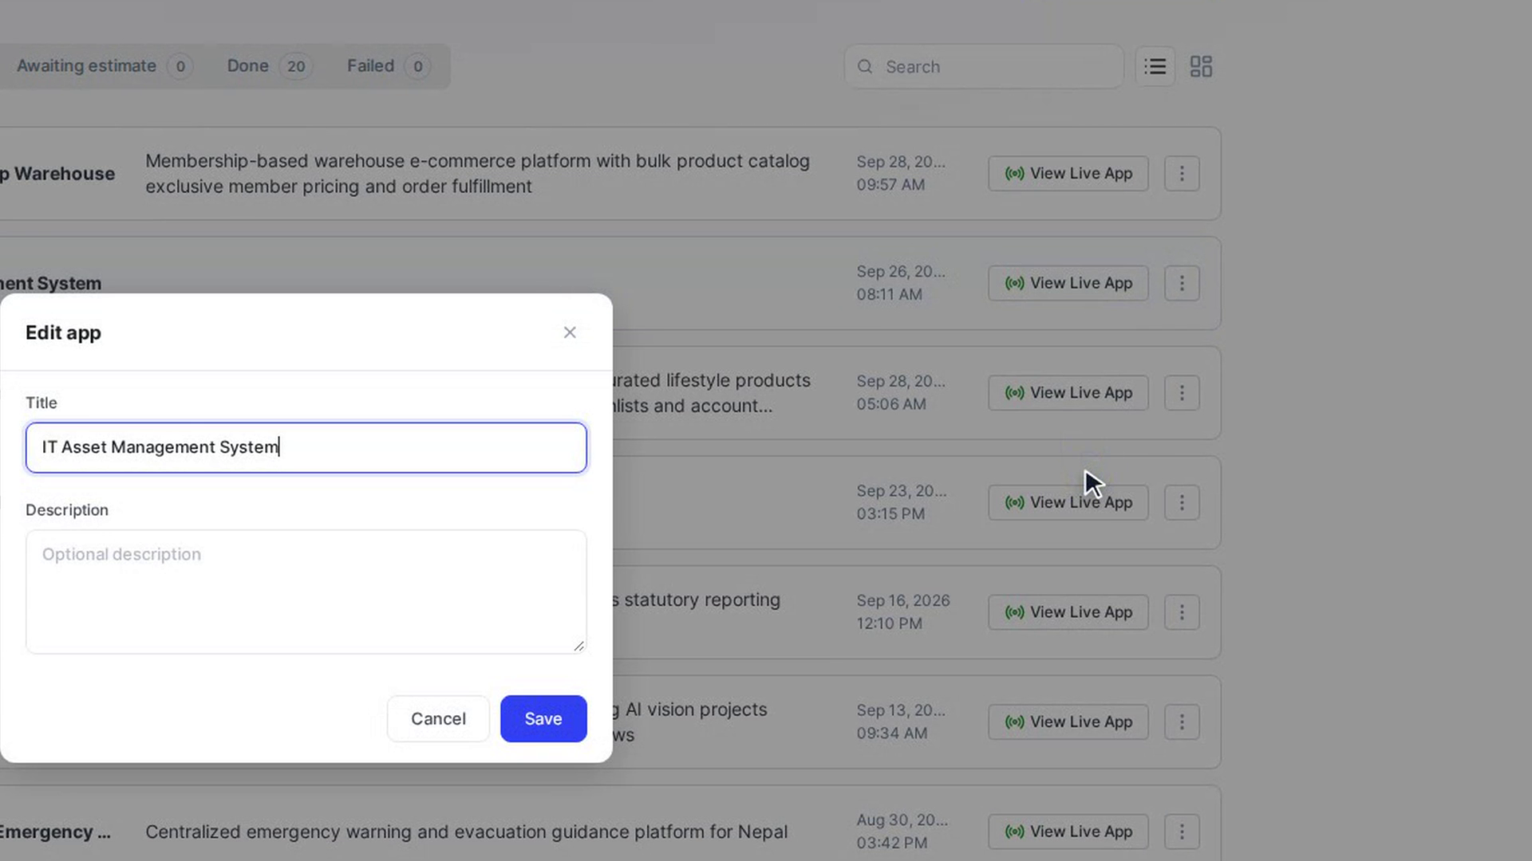This screenshot has width=1532, height=861.
Task: Open three-dot menu for Sep 16, 2026 app
Action: (x=1182, y=612)
